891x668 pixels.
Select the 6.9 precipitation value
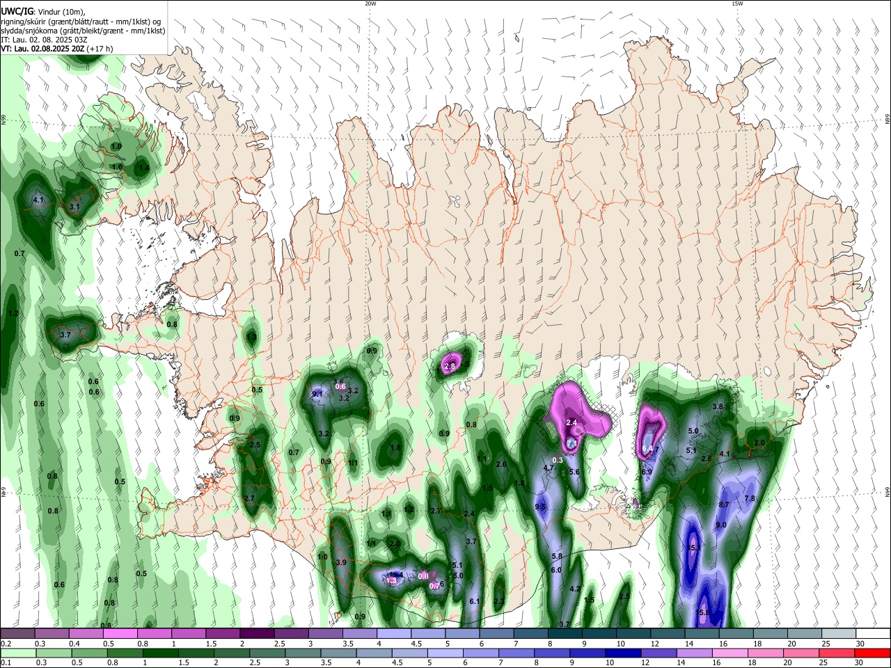coord(647,472)
